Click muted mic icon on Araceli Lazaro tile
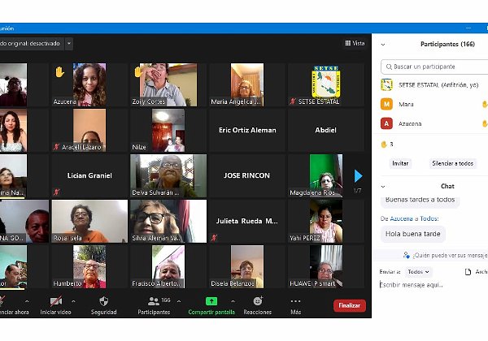The image size is (488, 341). [x=56, y=147]
